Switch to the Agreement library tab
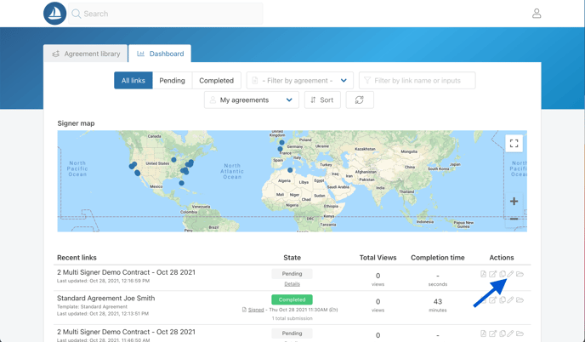The image size is (585, 342). [x=86, y=54]
